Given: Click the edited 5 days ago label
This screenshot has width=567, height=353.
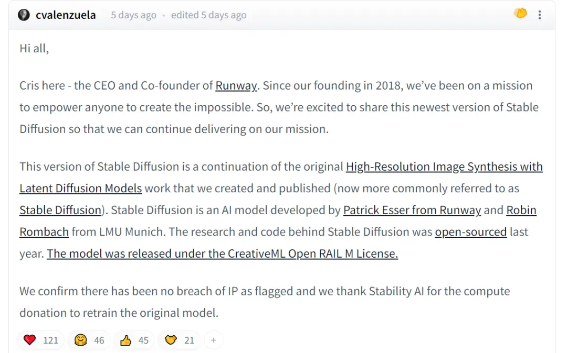Looking at the screenshot, I should [208, 15].
